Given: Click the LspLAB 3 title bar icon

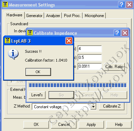Looking at the screenshot, I should (x=7, y=41).
